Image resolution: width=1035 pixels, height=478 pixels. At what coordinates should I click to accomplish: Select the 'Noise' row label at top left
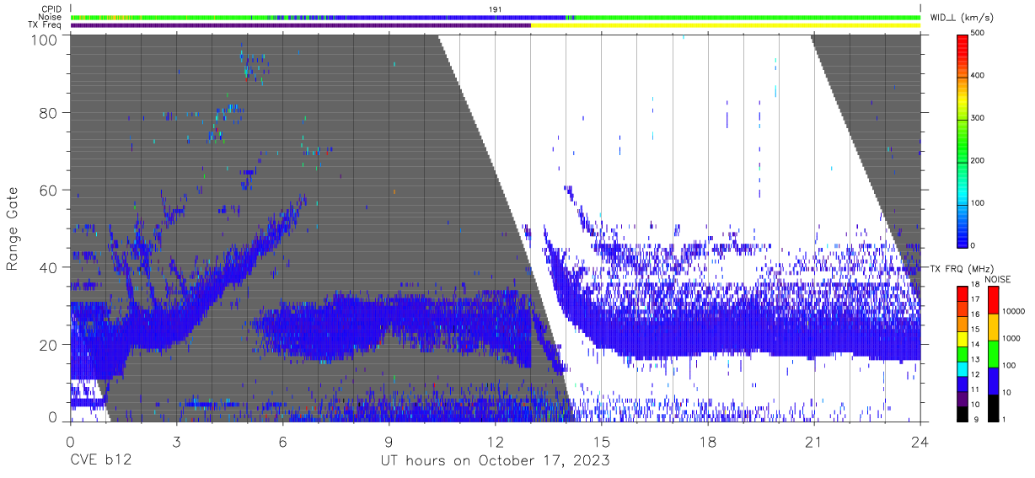(51, 17)
